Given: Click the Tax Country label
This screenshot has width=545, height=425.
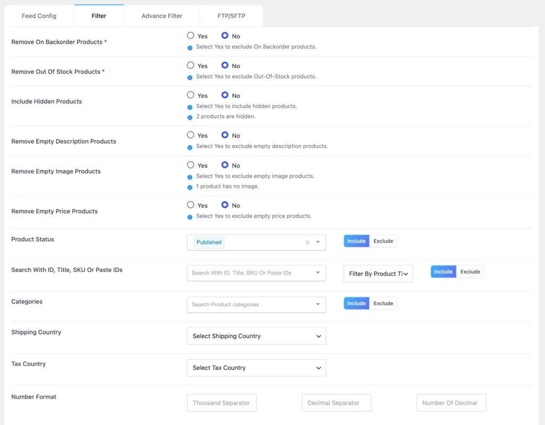Looking at the screenshot, I should click(x=29, y=364).
